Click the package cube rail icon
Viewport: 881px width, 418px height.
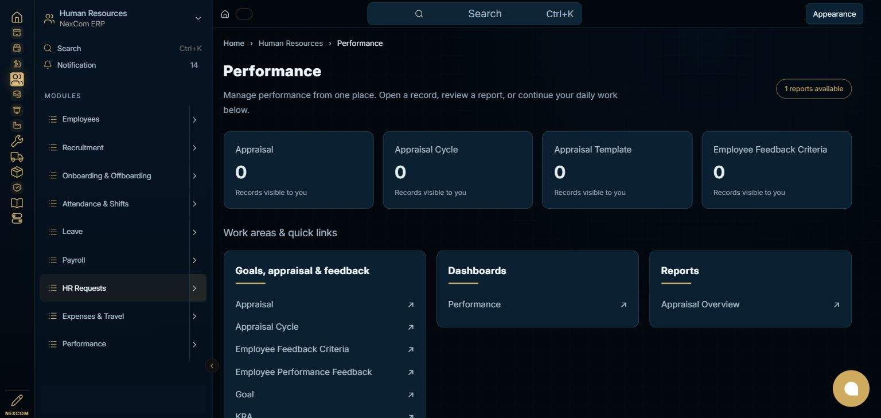(17, 172)
